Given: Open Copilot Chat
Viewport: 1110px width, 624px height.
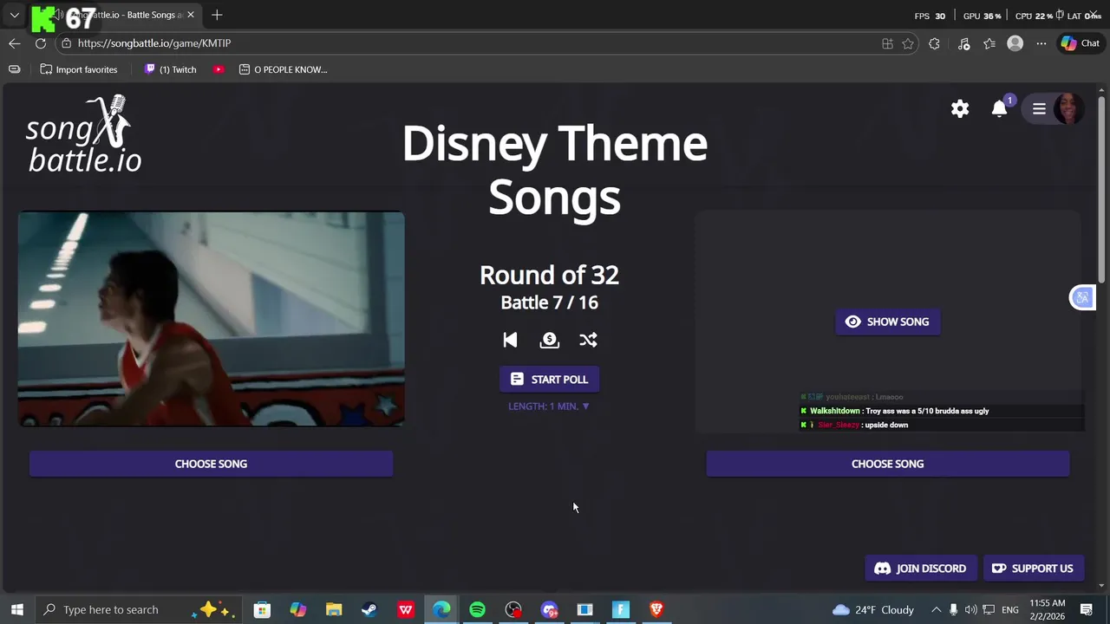Looking at the screenshot, I should 1080,43.
